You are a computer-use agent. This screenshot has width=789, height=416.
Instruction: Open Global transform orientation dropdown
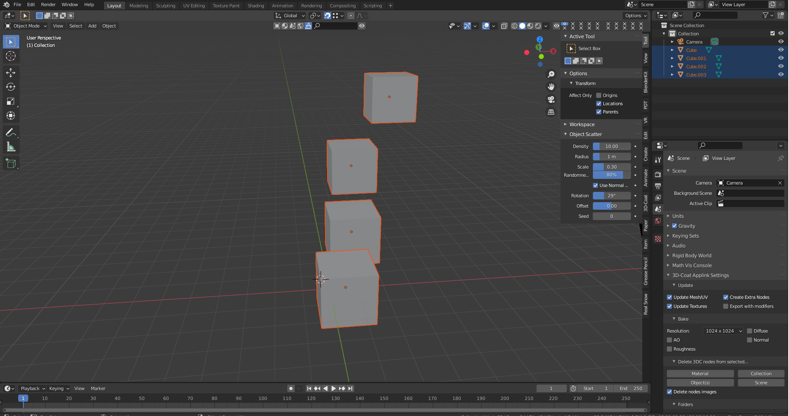click(290, 16)
